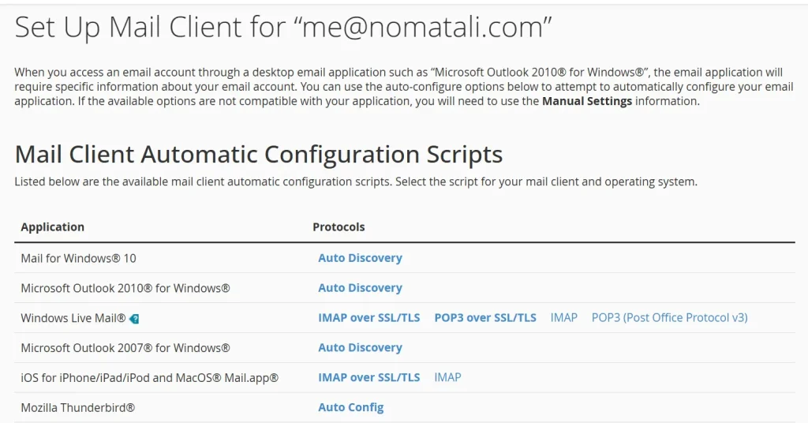
Task: Click the Set Up Mail Client page heading
Action: pyautogui.click(x=283, y=28)
